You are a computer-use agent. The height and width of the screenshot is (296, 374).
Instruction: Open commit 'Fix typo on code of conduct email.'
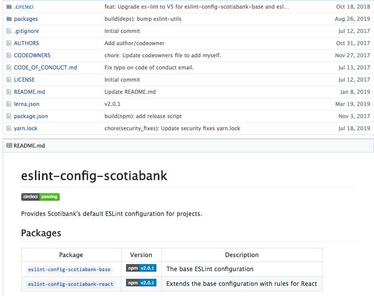click(149, 67)
